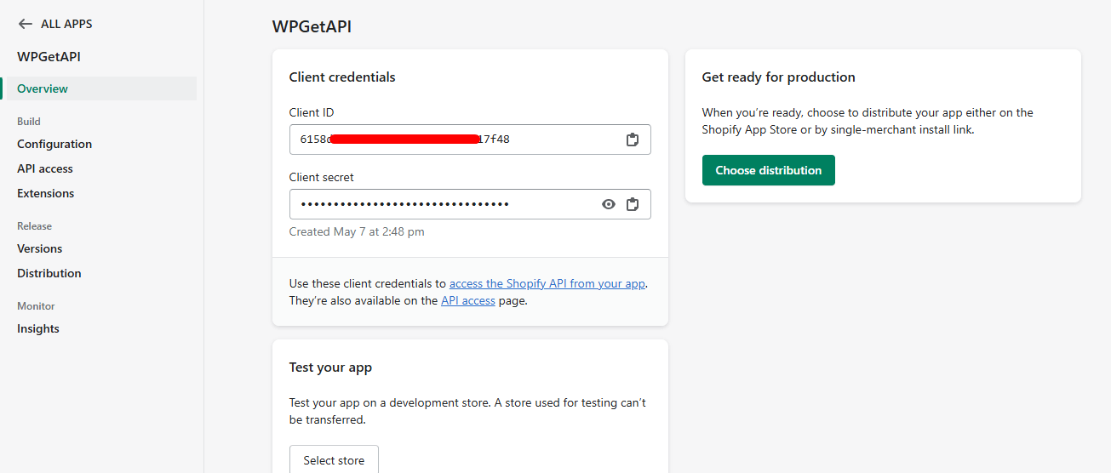Open Distribution in the sidebar

[49, 273]
